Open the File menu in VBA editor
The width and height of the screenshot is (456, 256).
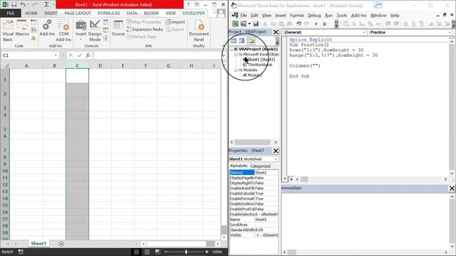(244, 16)
